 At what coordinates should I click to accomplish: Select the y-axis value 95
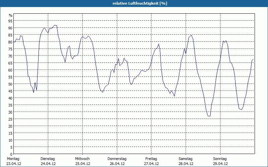click(10, 21)
